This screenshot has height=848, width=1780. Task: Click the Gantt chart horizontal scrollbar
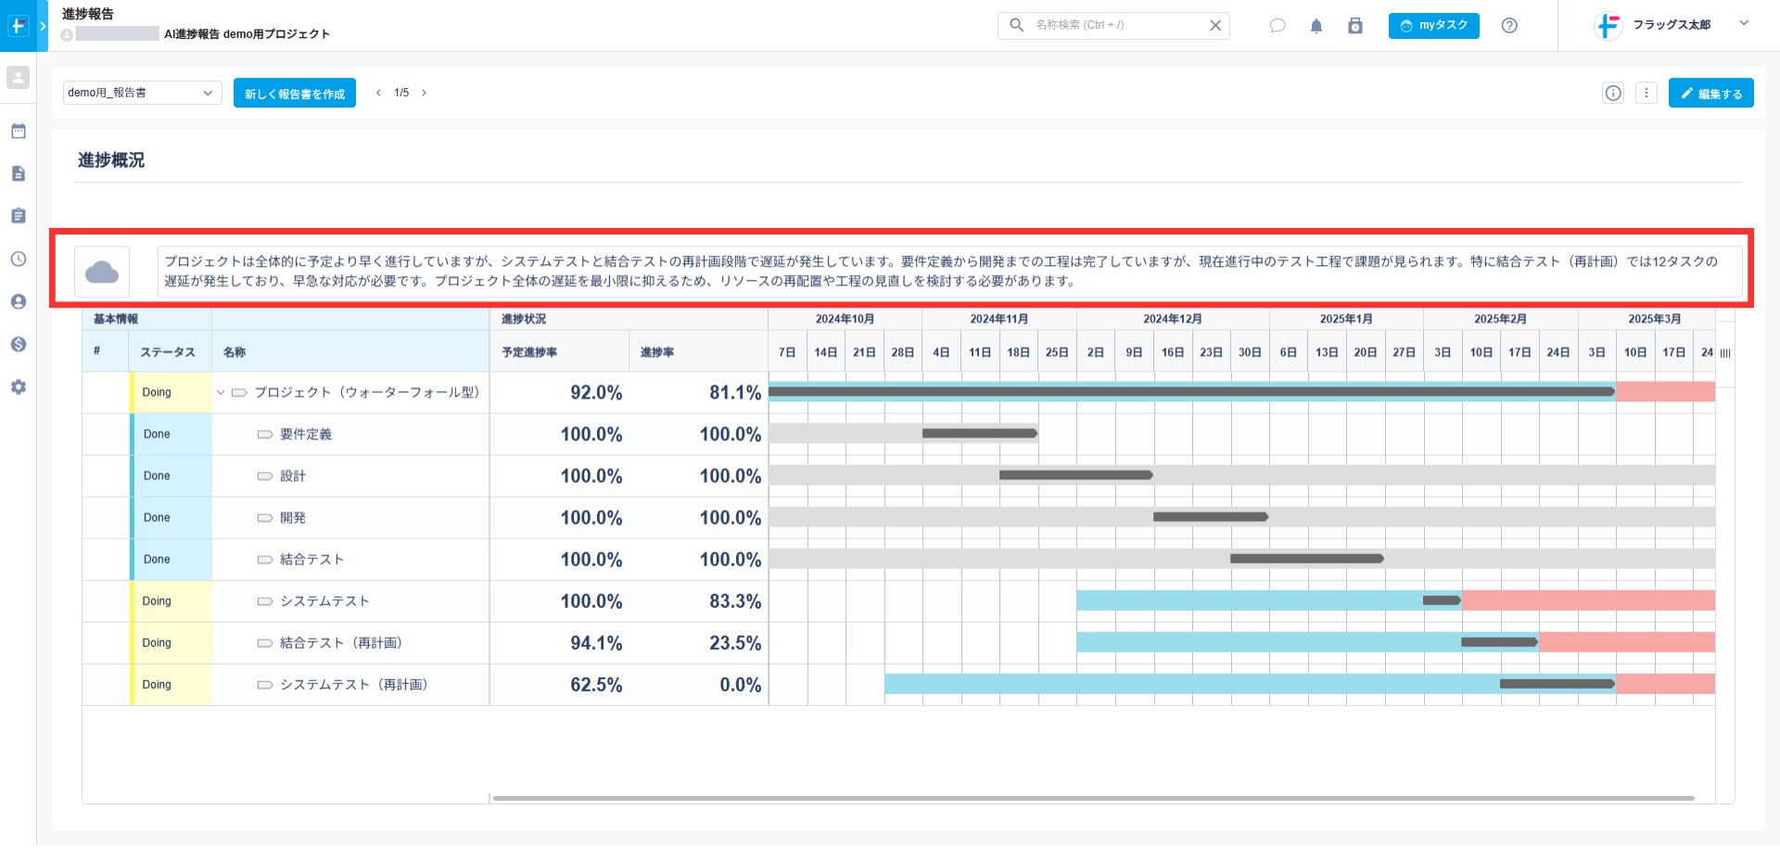(1094, 798)
